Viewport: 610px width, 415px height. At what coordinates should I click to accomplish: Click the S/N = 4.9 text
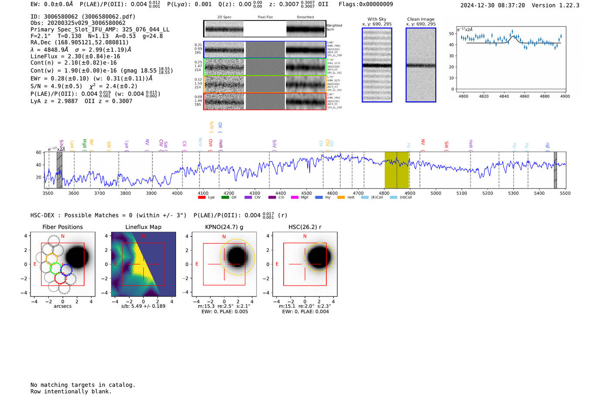pyautogui.click(x=56, y=86)
